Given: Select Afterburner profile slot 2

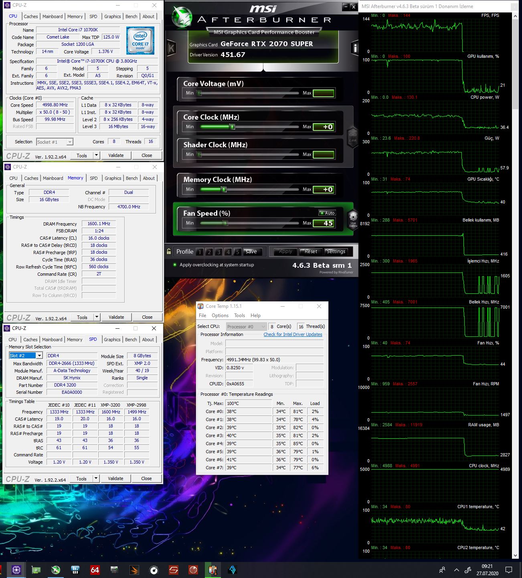Looking at the screenshot, I should pyautogui.click(x=209, y=252).
